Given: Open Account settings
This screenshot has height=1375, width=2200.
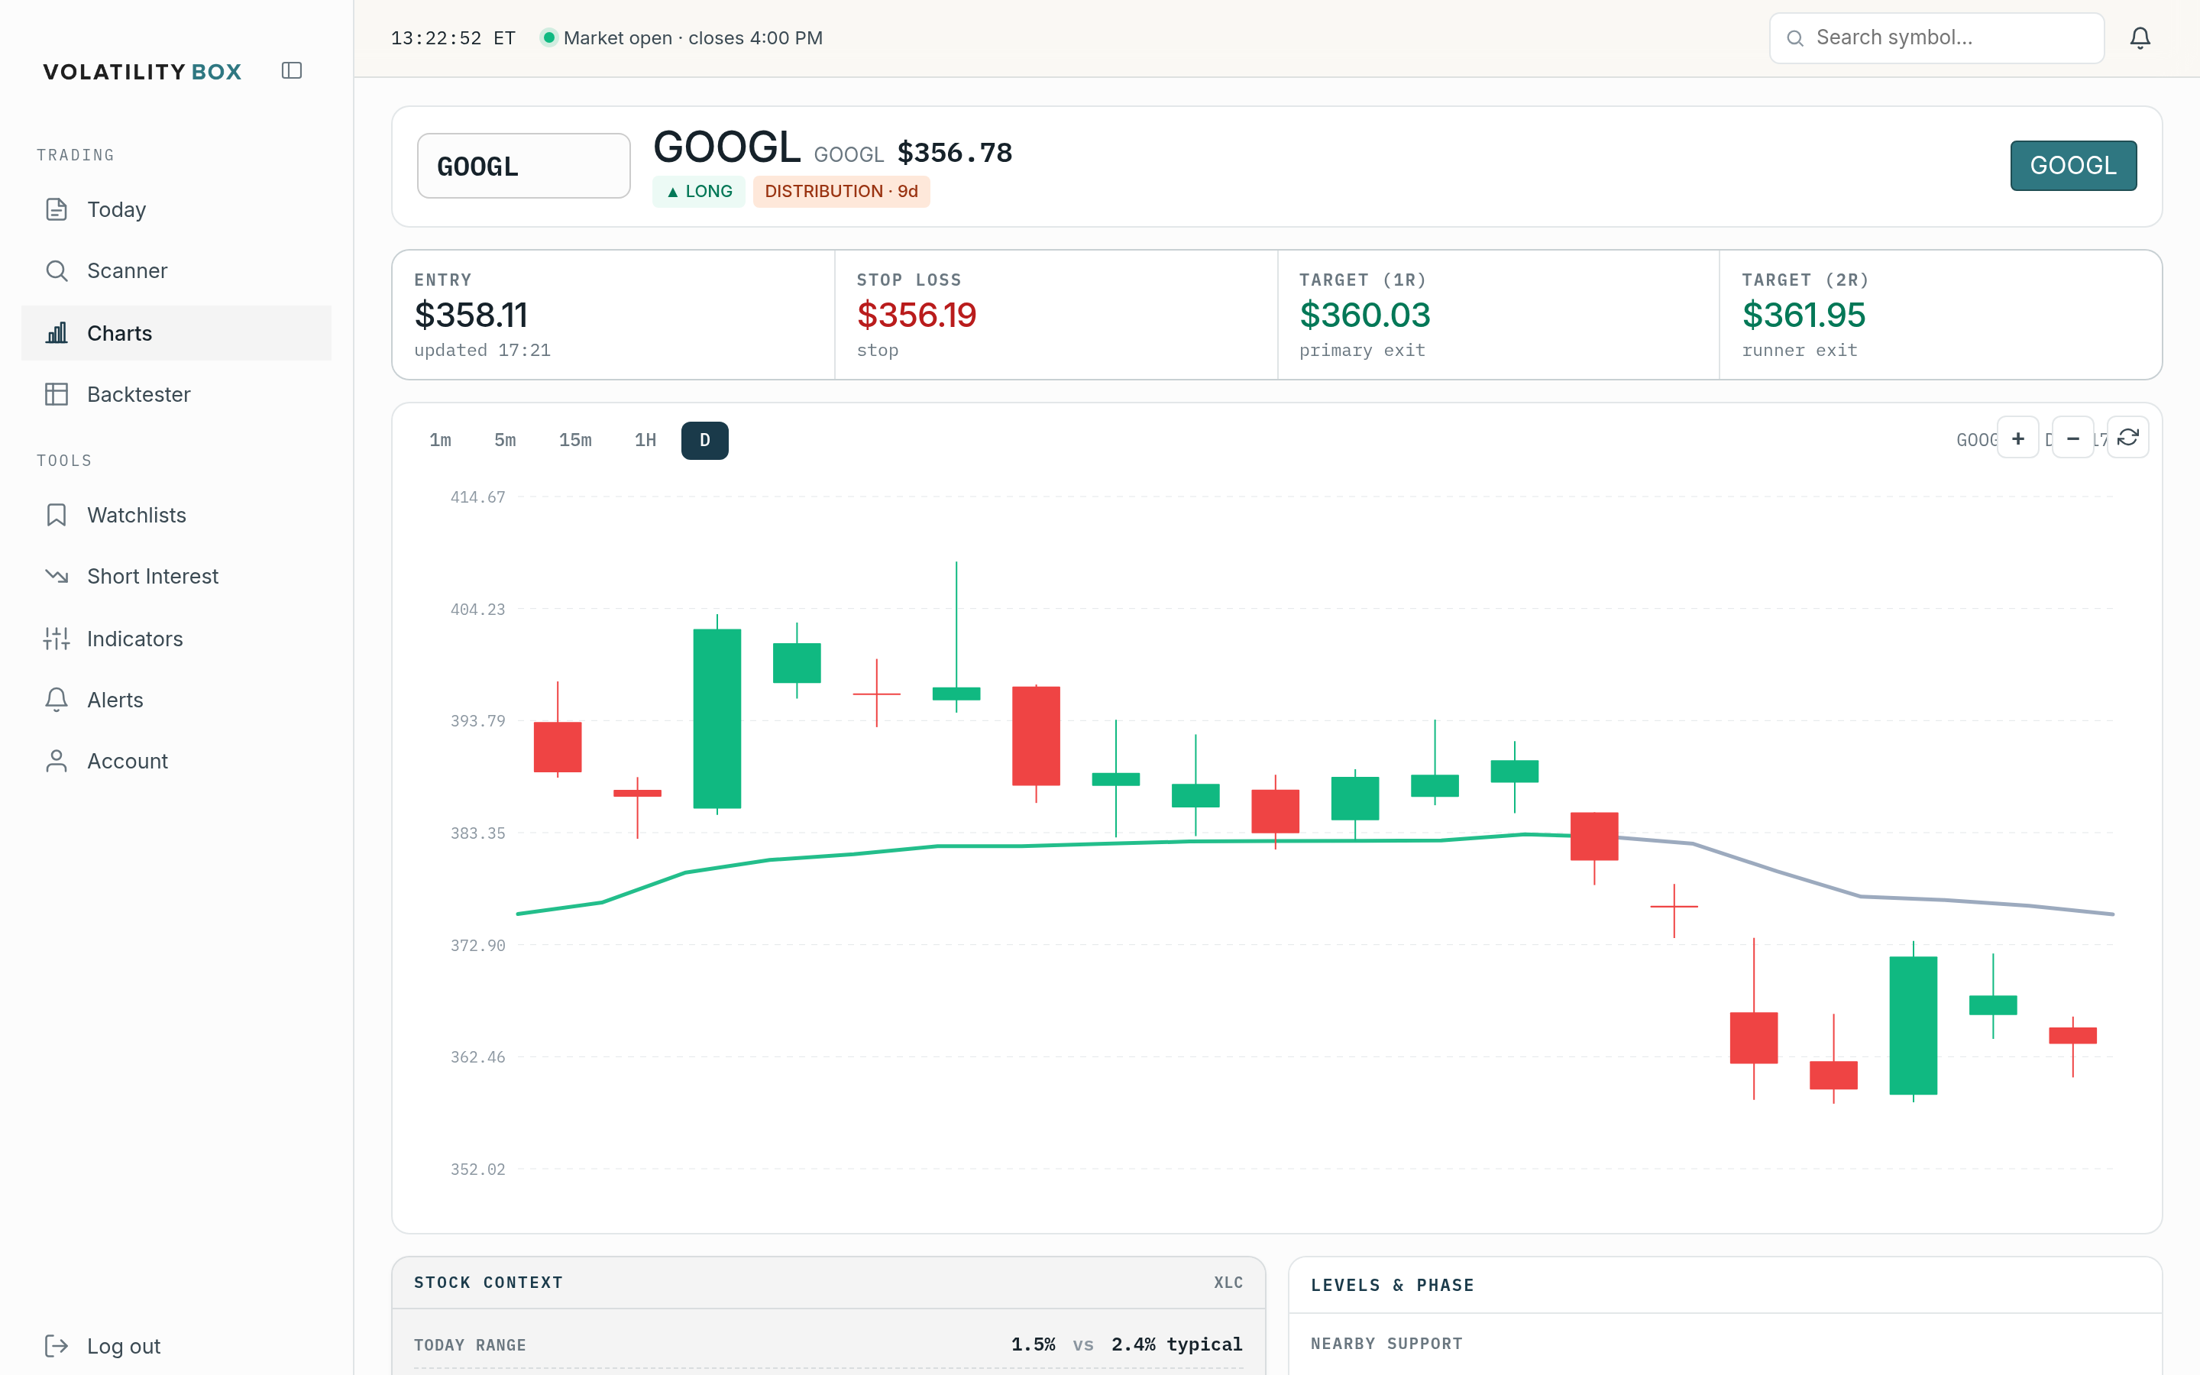Looking at the screenshot, I should tap(176, 761).
